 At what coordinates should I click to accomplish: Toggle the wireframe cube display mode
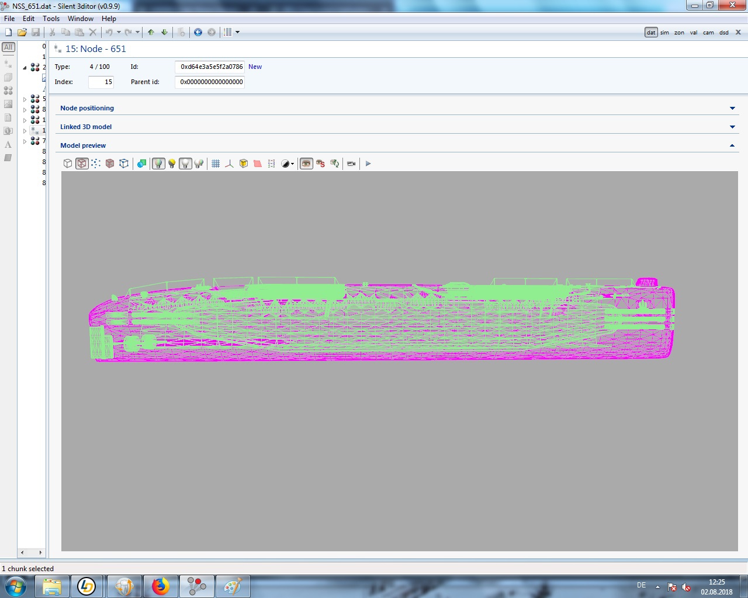[x=82, y=164]
